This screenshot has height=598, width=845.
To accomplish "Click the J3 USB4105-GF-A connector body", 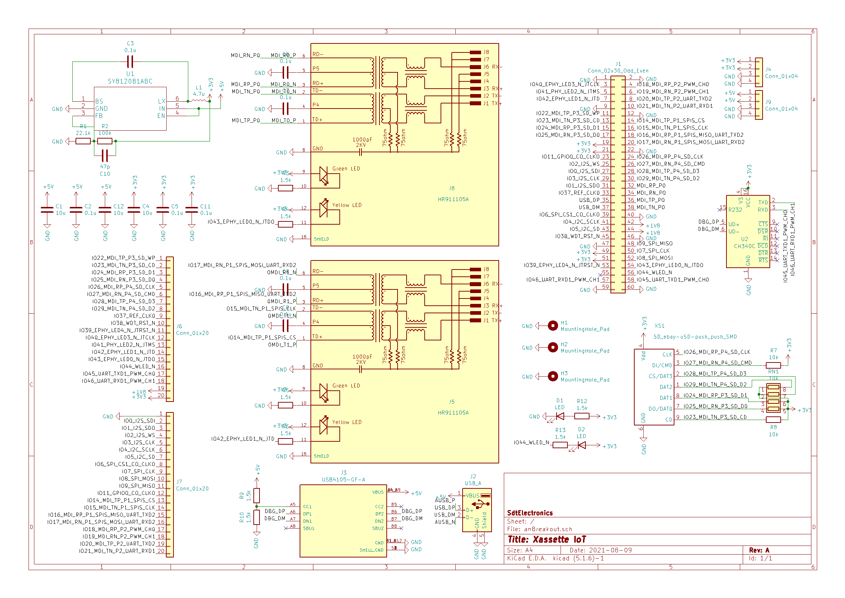I will point(343,521).
